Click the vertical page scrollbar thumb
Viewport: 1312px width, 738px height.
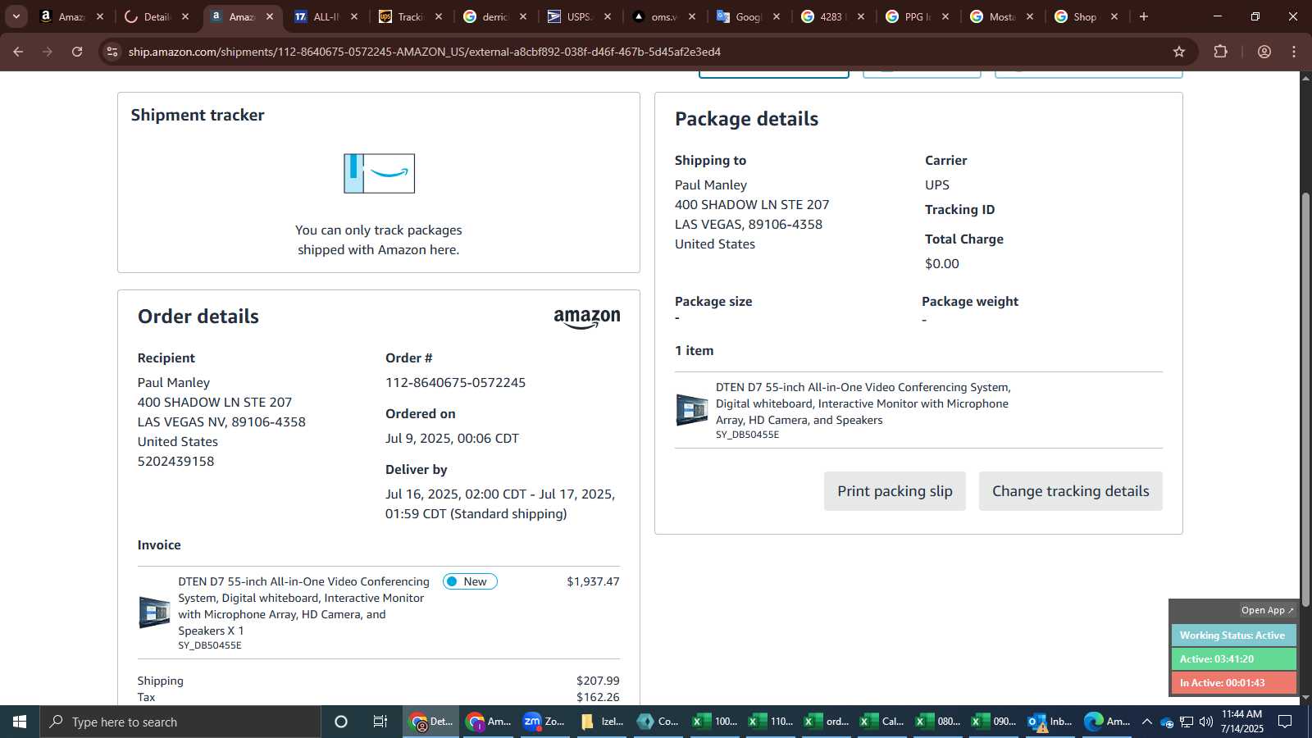[x=1305, y=399]
